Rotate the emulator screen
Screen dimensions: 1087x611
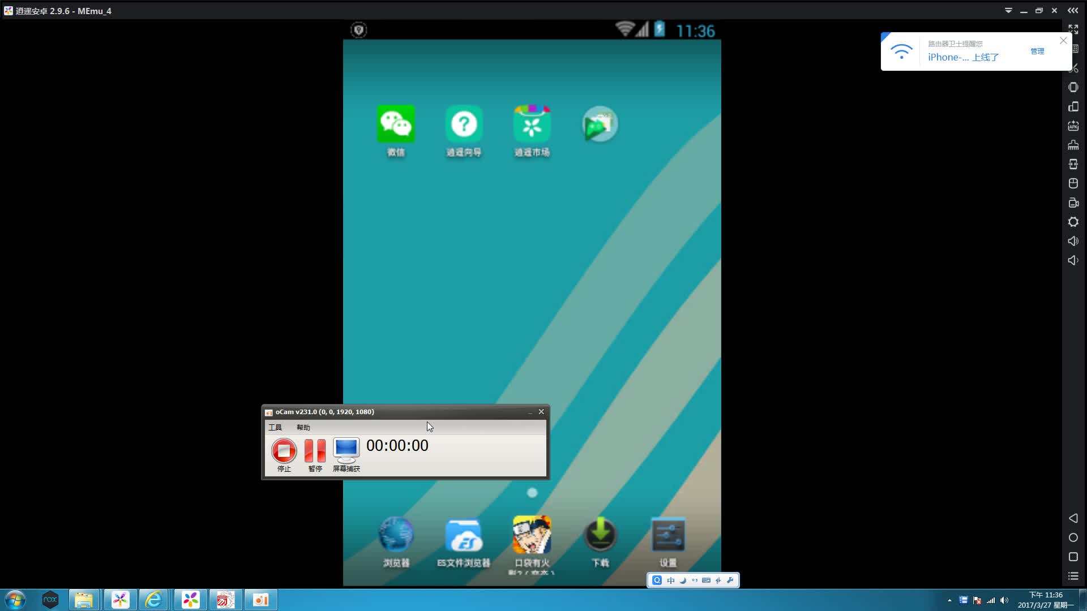pos(1073,106)
